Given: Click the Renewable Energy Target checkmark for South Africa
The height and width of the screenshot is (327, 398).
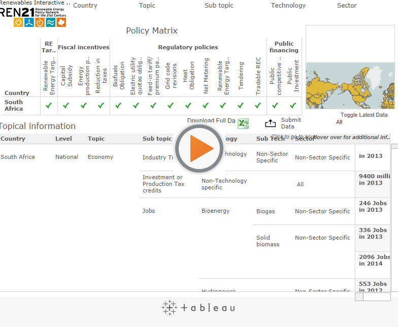Looking at the screenshot, I should [49, 106].
